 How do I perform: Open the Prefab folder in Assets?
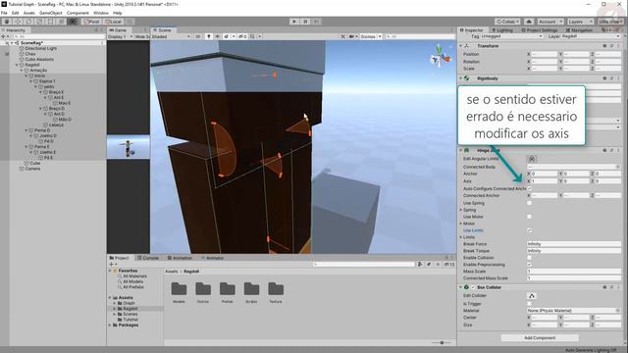(x=227, y=292)
